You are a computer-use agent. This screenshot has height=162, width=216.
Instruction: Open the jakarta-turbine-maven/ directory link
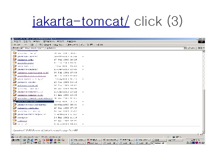point(32,105)
